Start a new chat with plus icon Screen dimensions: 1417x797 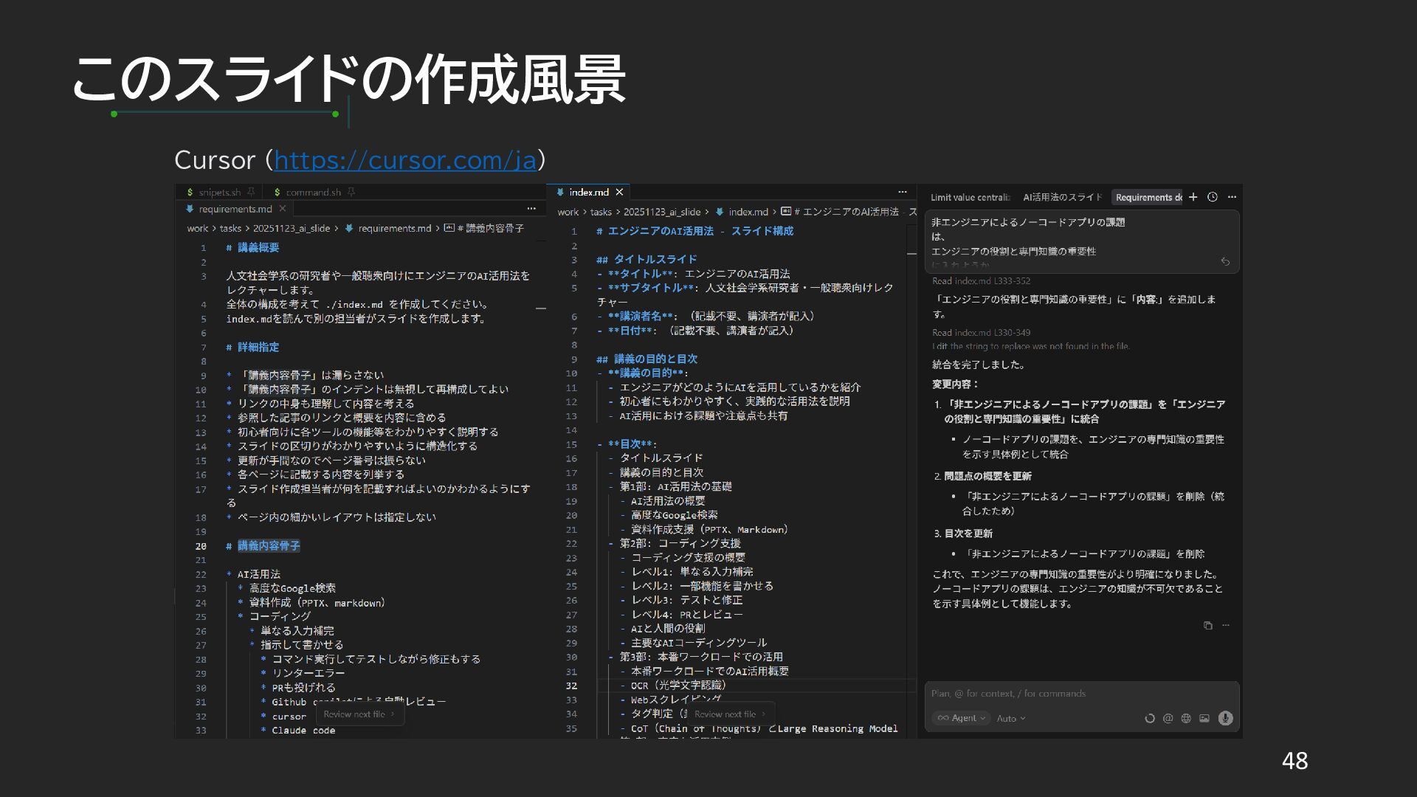[1193, 197]
